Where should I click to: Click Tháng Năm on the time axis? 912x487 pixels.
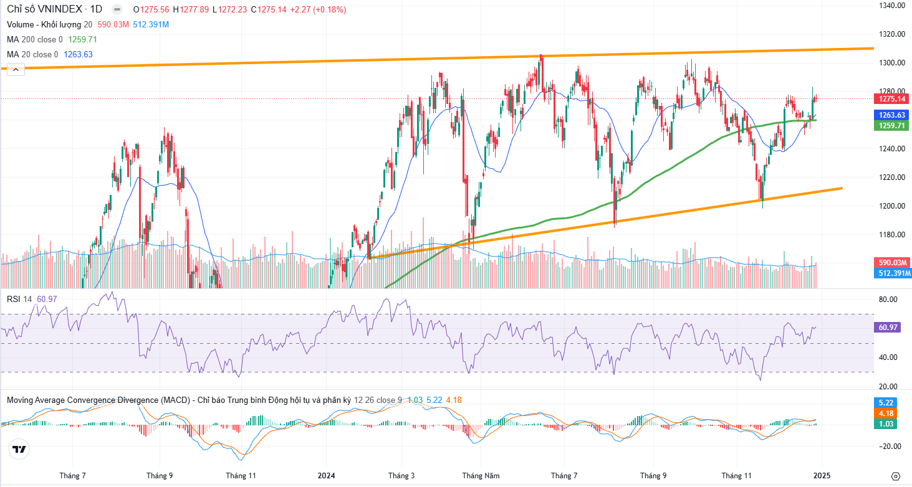click(481, 476)
